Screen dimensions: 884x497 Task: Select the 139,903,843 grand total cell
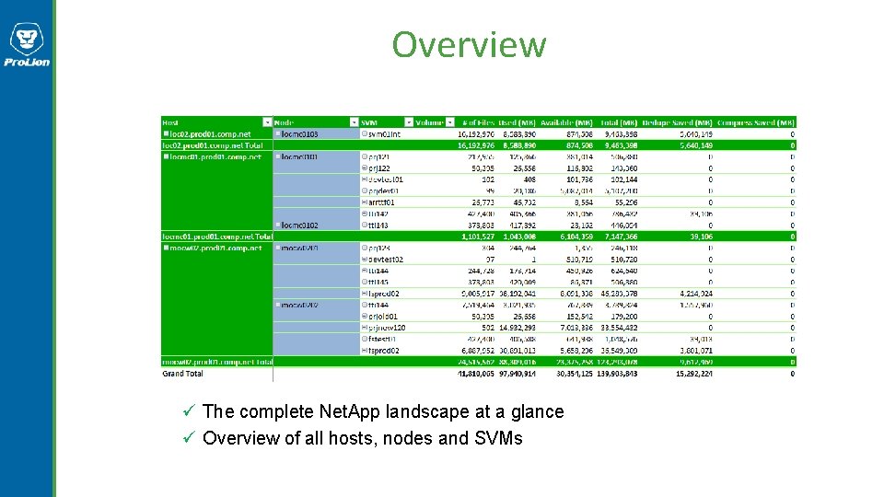pos(617,373)
